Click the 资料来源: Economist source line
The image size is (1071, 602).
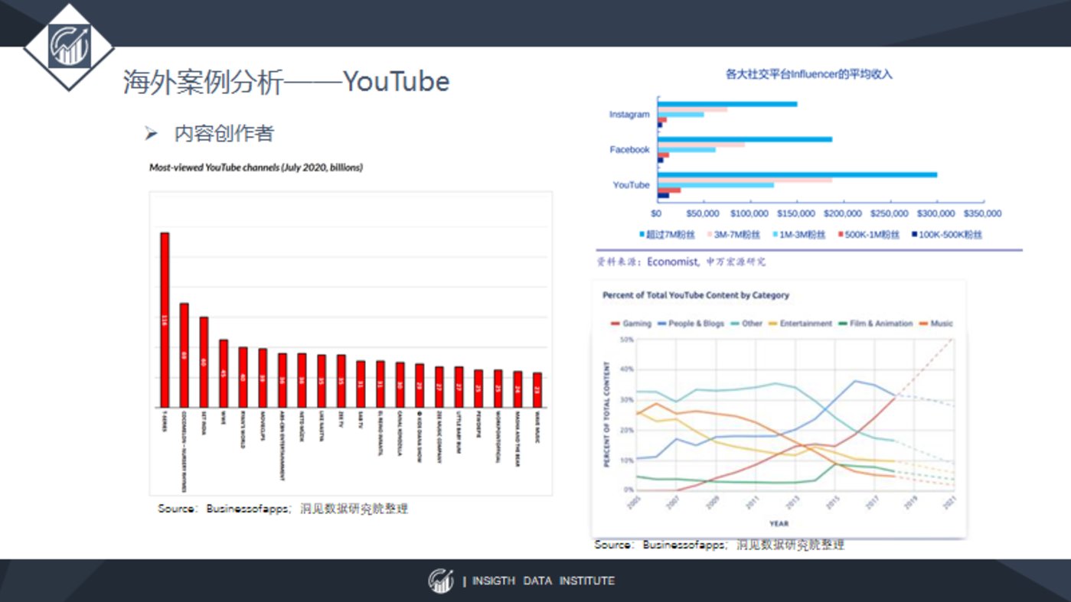pos(681,262)
